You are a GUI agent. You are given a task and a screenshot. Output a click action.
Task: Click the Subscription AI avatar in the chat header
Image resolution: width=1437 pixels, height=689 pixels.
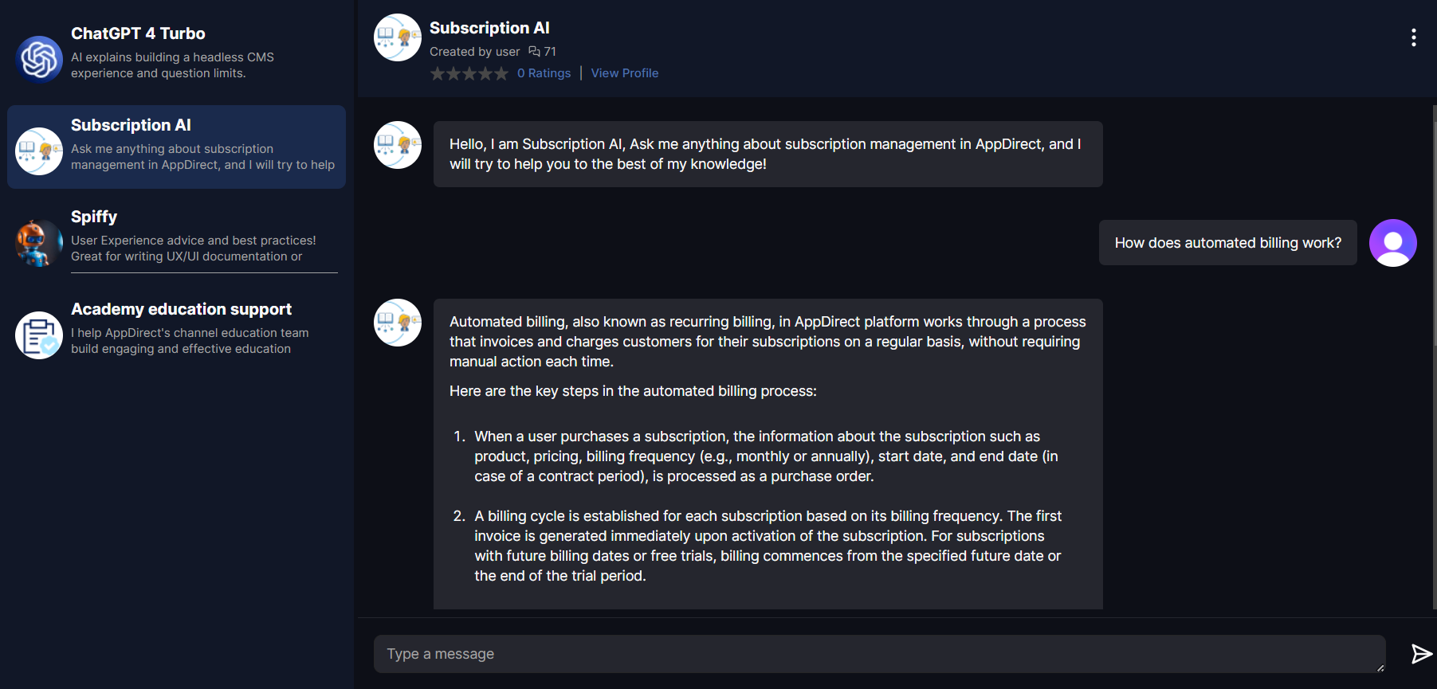click(398, 37)
